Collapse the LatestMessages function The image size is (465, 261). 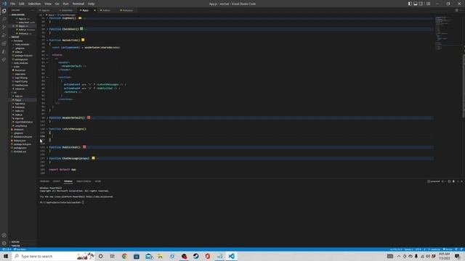[47, 129]
